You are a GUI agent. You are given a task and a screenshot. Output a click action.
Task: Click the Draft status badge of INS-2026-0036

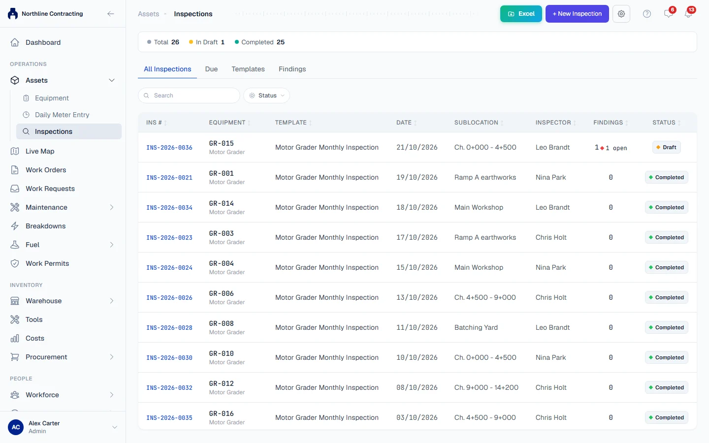click(667, 147)
